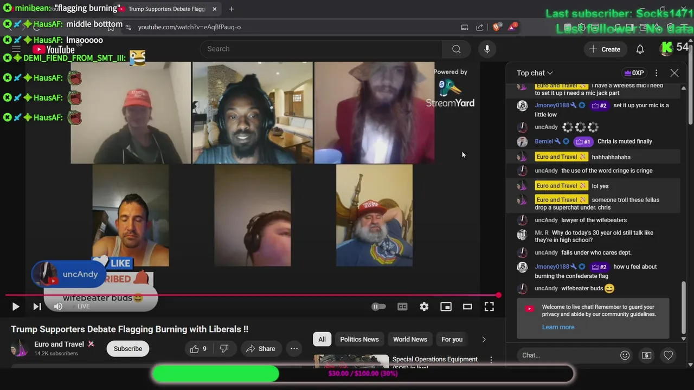This screenshot has height=390, width=694.
Task: Close the Trump Supporters Debate tab
Action: click(215, 9)
